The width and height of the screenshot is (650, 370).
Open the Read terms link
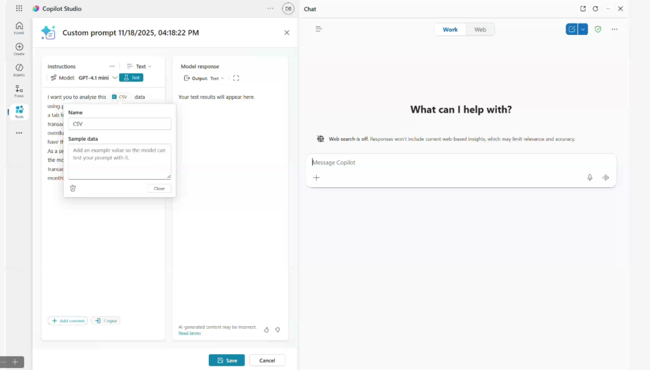189,333
